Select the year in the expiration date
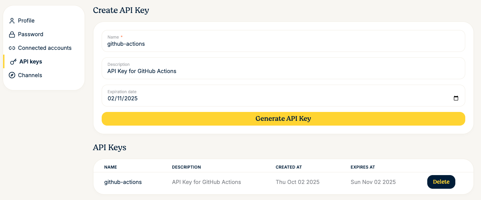The height and width of the screenshot is (200, 481). tap(131, 99)
